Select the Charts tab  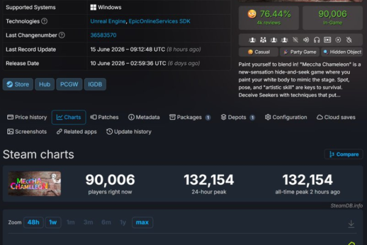[69, 117]
